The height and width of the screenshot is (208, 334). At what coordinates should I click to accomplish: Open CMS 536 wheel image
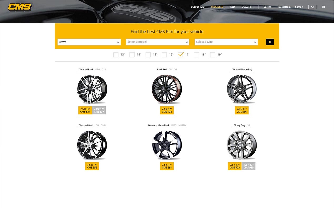click(242, 89)
